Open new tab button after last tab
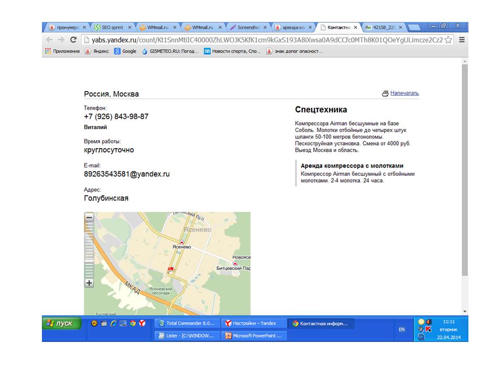Screen dimensions: 503x377 point(414,28)
